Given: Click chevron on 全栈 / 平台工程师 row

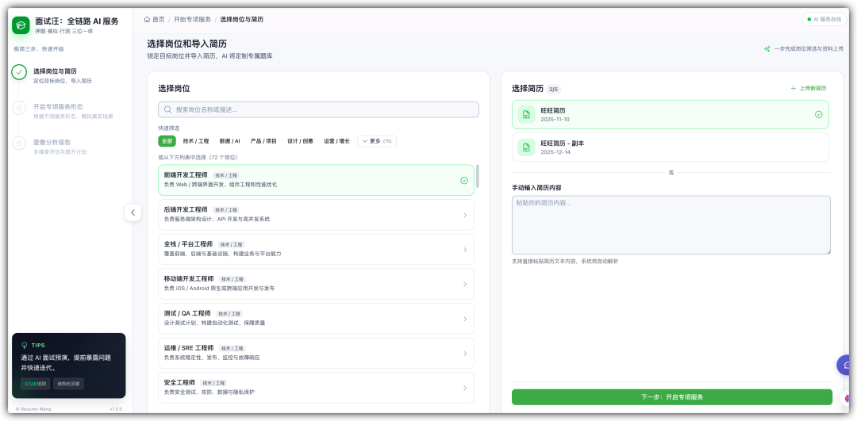Looking at the screenshot, I should [465, 250].
